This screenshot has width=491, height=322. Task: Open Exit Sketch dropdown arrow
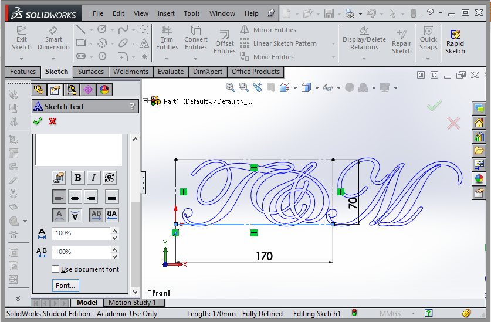click(x=21, y=59)
